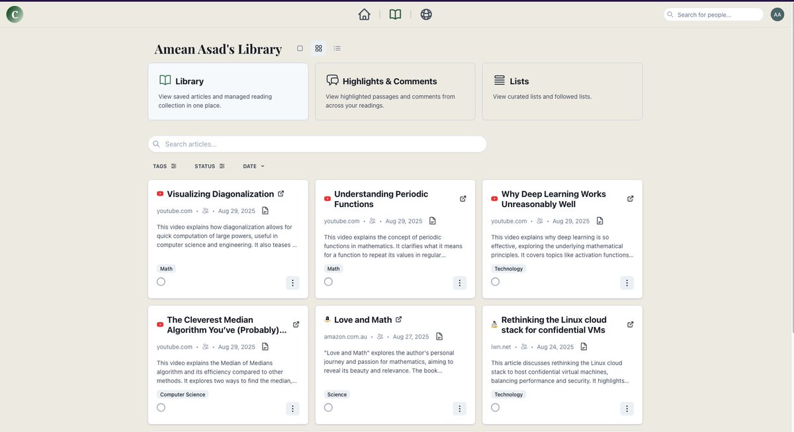Click Technology tag on Why Deep Learning card
The height and width of the screenshot is (432, 794).
pyautogui.click(x=509, y=269)
